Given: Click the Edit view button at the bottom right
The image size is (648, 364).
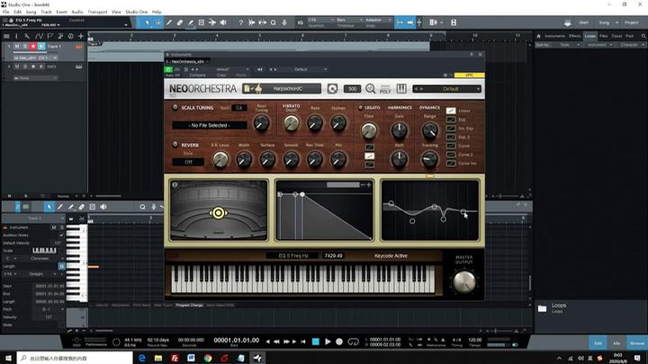Looking at the screenshot, I should click(598, 343).
